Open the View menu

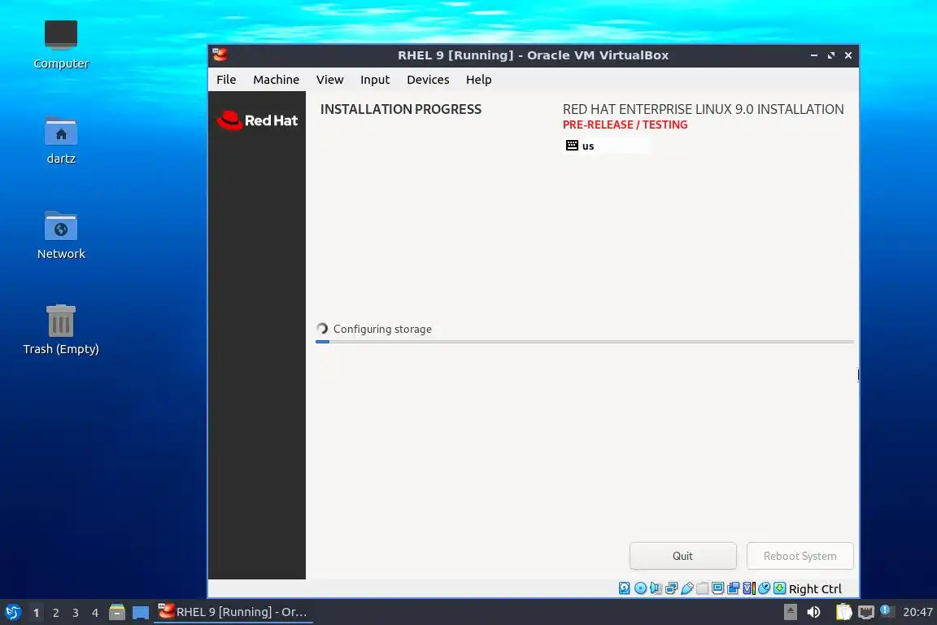click(x=330, y=80)
